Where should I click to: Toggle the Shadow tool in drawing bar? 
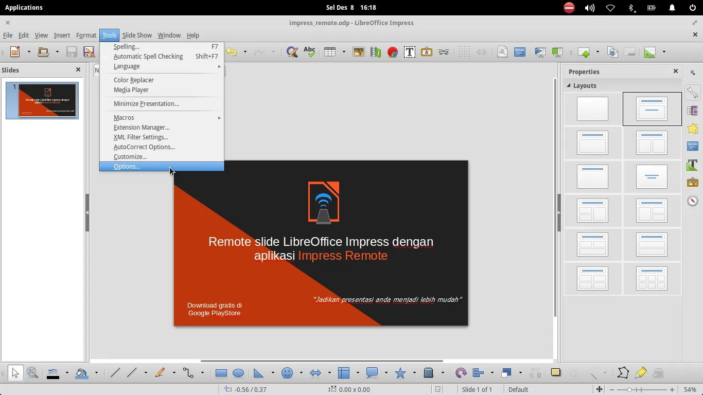[x=555, y=373]
